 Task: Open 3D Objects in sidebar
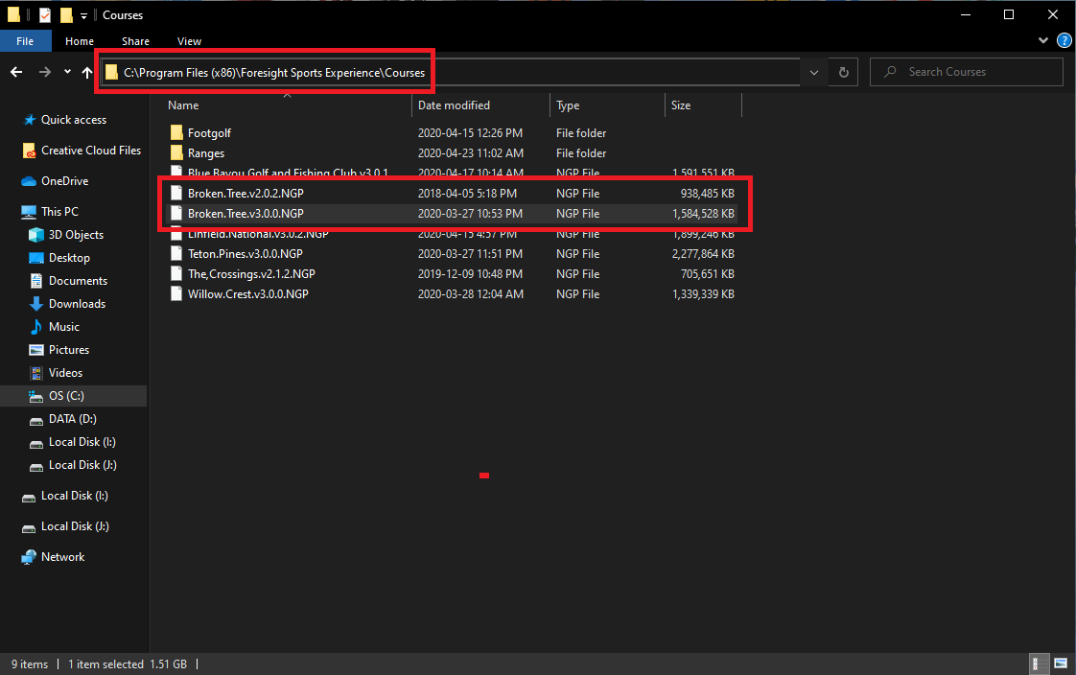(76, 235)
